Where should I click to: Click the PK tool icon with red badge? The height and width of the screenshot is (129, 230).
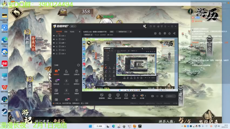[x=67, y=100]
